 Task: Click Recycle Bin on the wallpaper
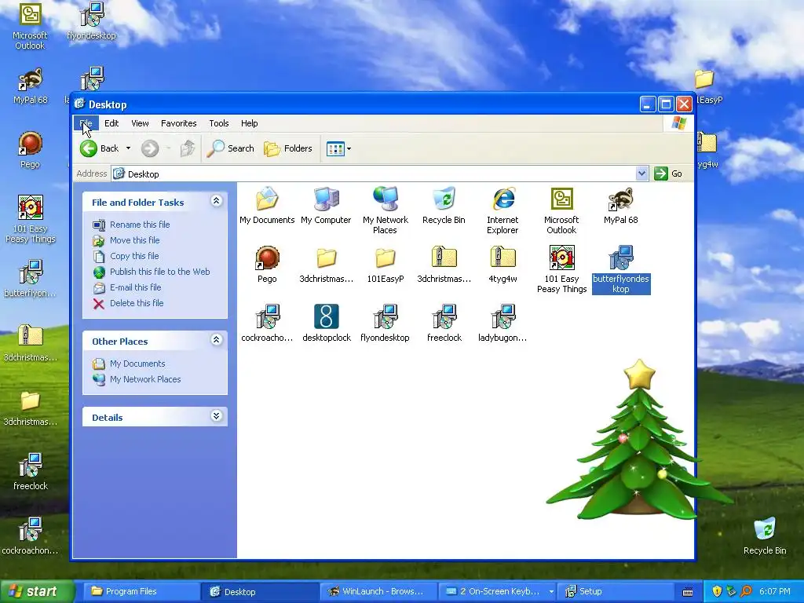point(765,535)
